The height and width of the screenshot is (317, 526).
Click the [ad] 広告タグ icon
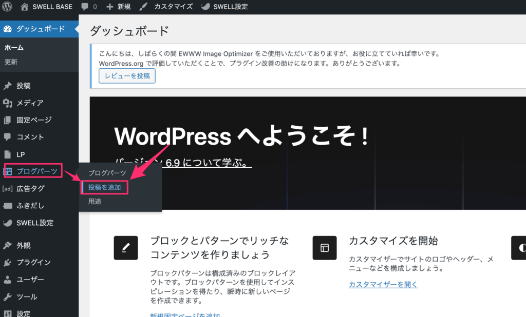[x=7, y=188]
